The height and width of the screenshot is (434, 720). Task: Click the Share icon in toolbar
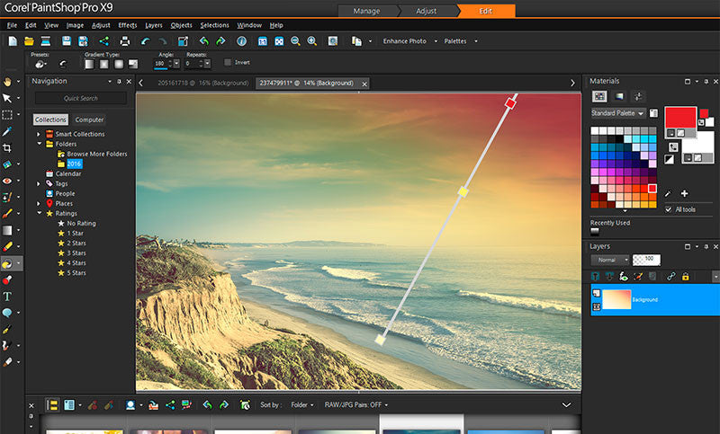103,41
